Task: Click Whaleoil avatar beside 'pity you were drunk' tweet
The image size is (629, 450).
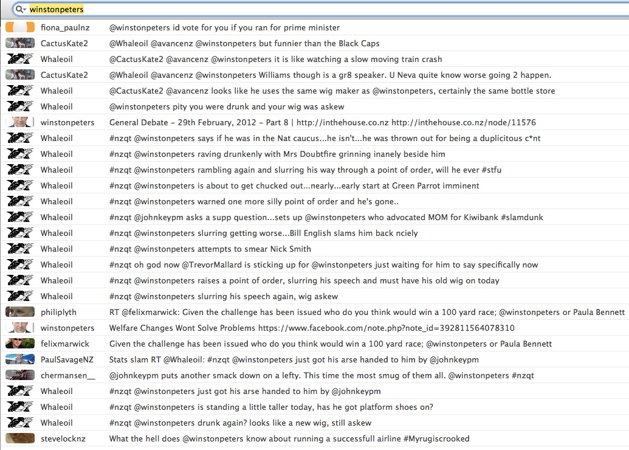Action: tap(20, 106)
